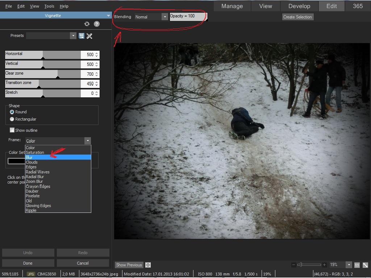Image resolution: width=371 pixels, height=278 pixels.
Task: Delete the preset using the X icon
Action: [89, 35]
